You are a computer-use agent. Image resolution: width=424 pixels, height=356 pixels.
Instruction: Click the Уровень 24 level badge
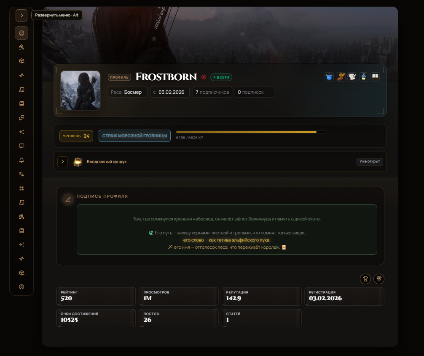coord(76,136)
